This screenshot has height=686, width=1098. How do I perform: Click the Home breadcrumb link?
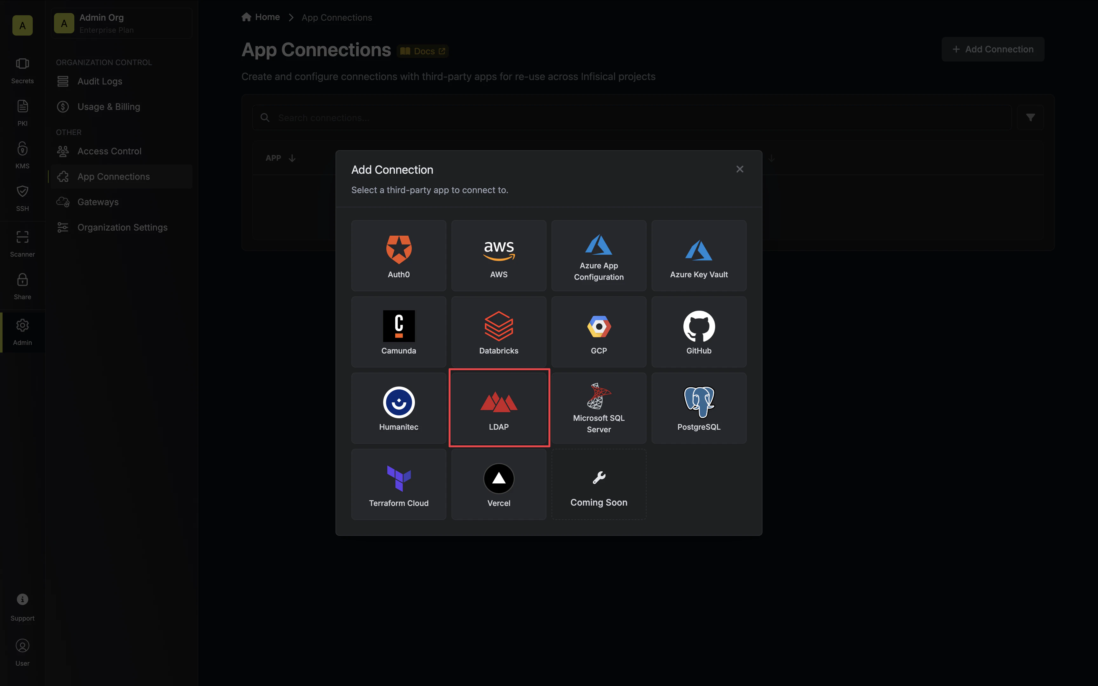[261, 17]
